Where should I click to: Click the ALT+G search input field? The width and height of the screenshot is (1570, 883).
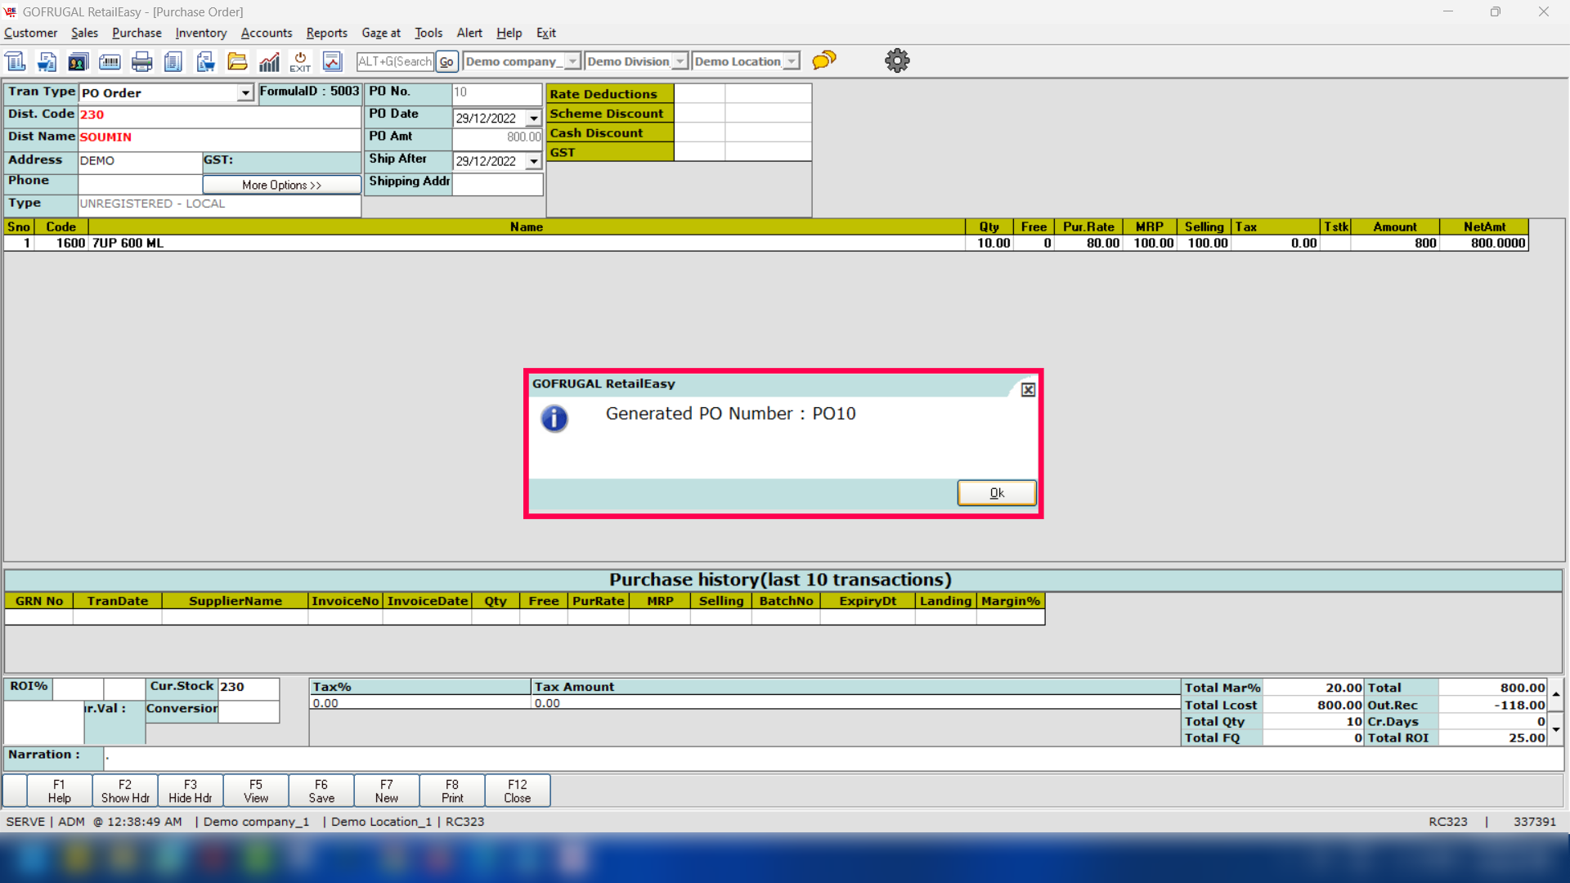click(395, 61)
